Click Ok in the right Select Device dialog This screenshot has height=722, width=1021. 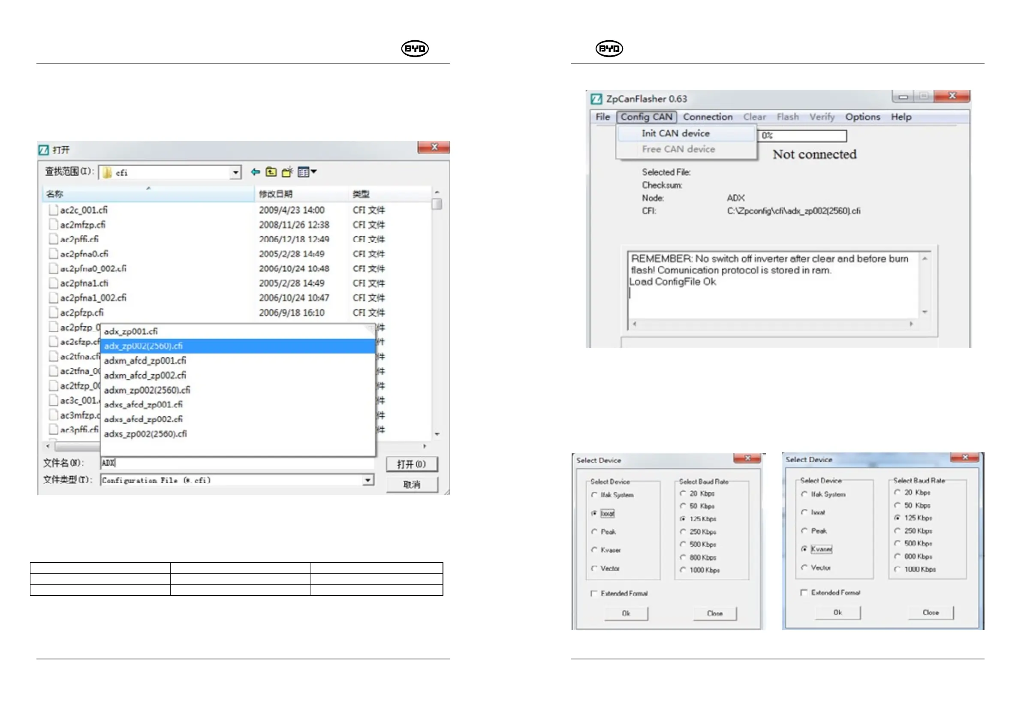click(837, 613)
